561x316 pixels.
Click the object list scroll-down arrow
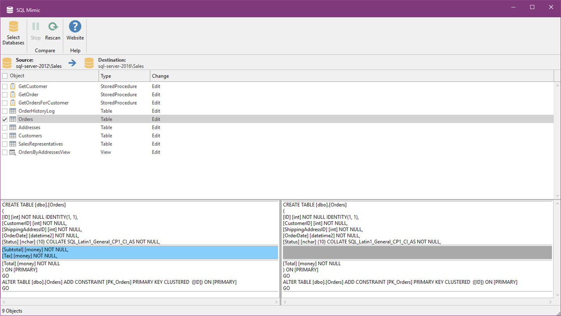point(557,196)
